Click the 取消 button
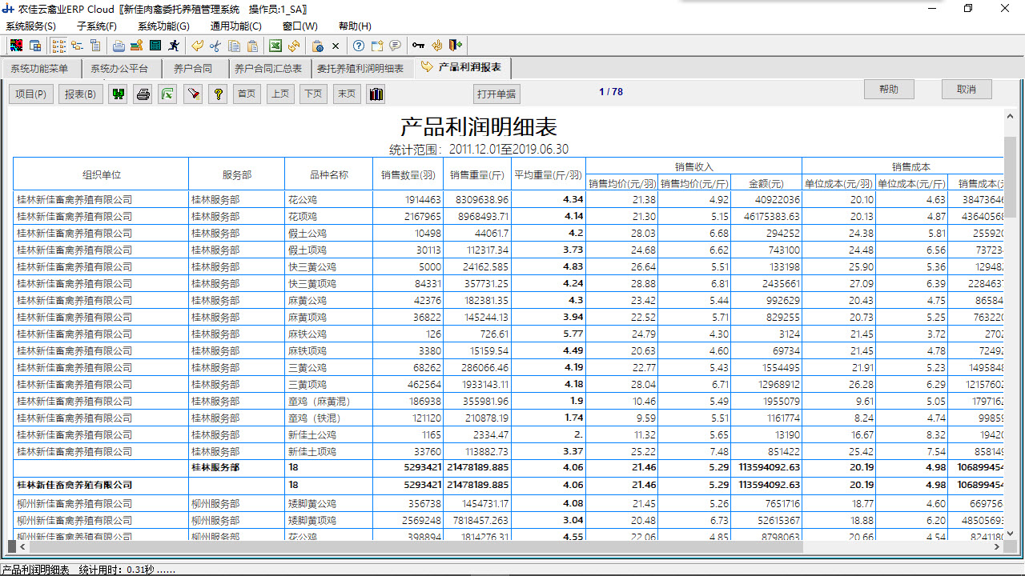 tap(966, 89)
